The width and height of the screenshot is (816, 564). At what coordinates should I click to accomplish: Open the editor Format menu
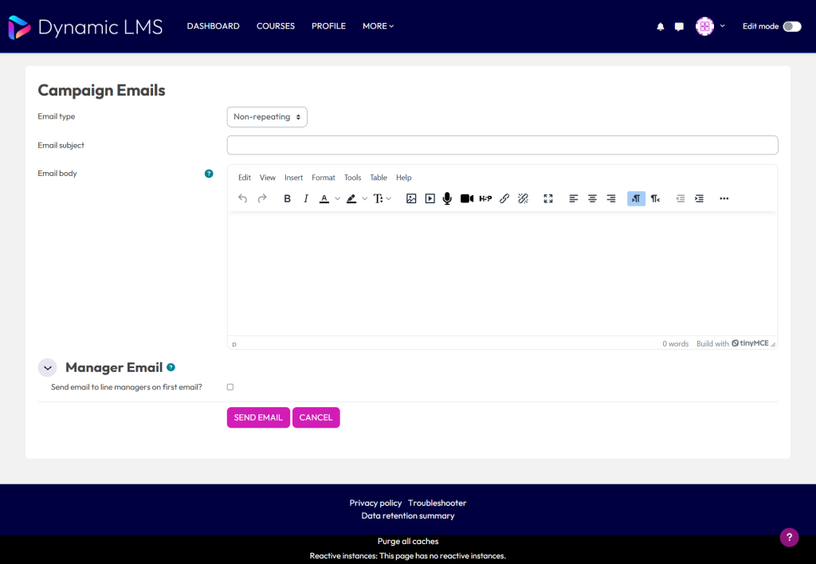324,178
